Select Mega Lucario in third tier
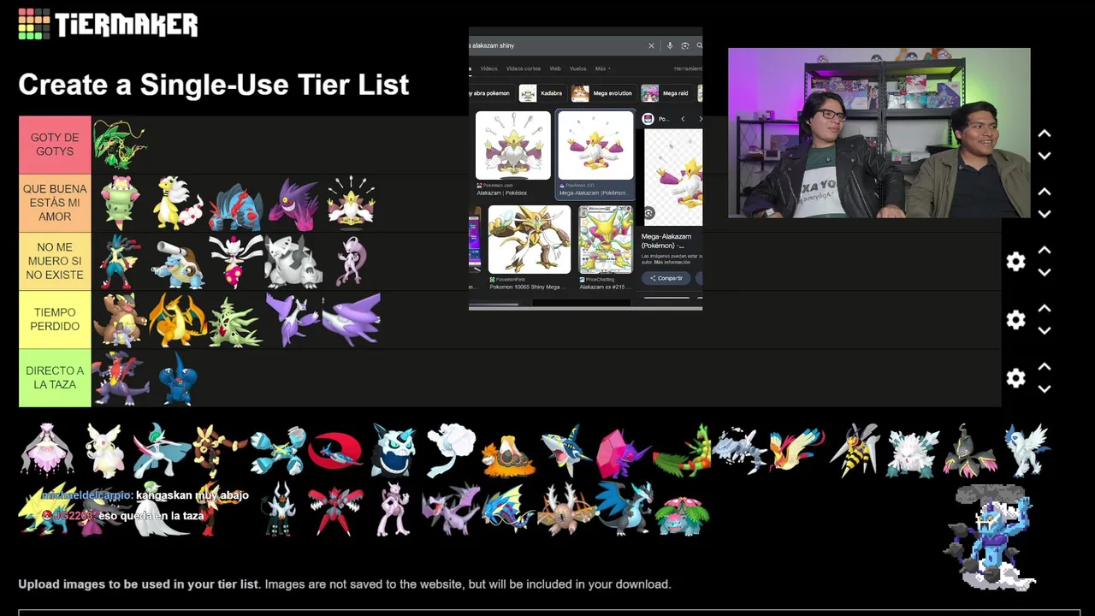 point(120,262)
